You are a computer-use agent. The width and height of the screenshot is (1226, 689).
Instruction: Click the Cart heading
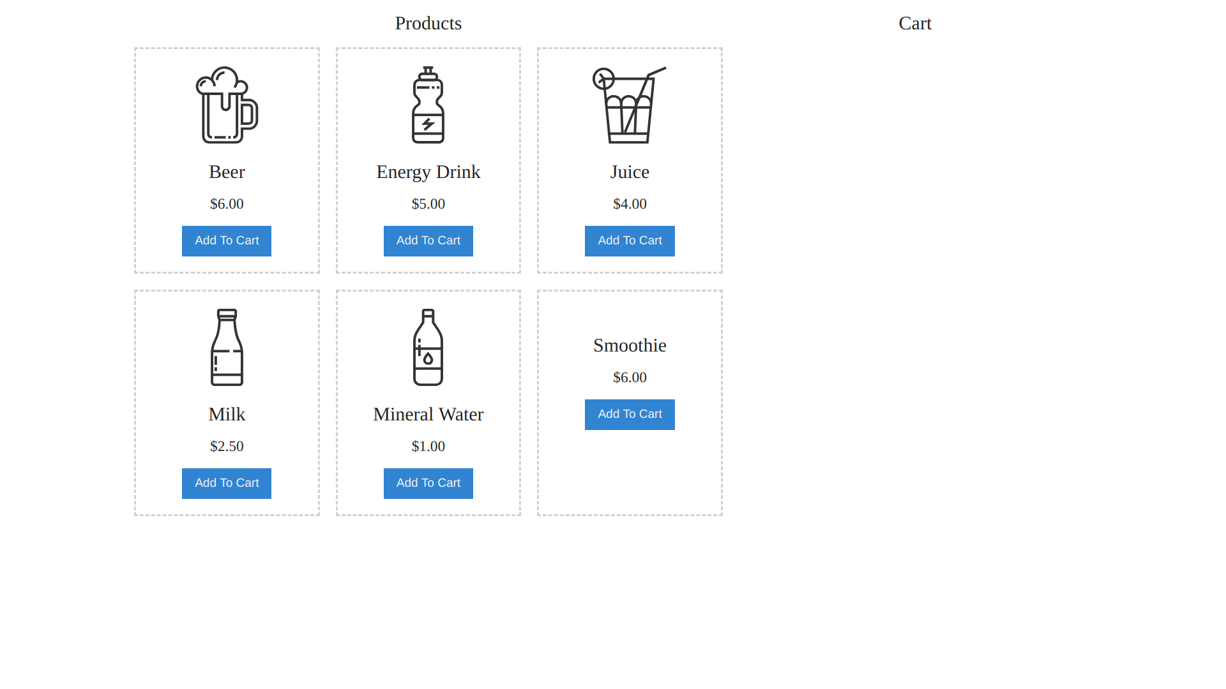(915, 24)
